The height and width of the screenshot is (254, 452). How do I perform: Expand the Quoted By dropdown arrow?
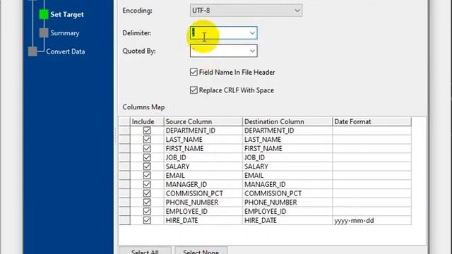252,52
